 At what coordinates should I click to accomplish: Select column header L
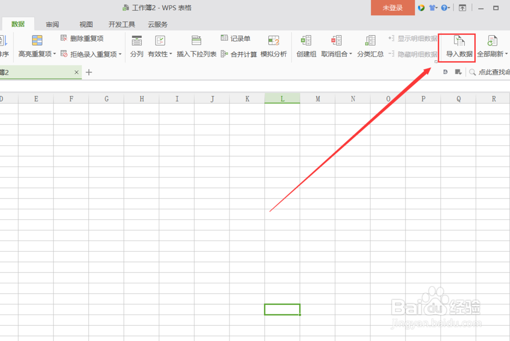(283, 99)
